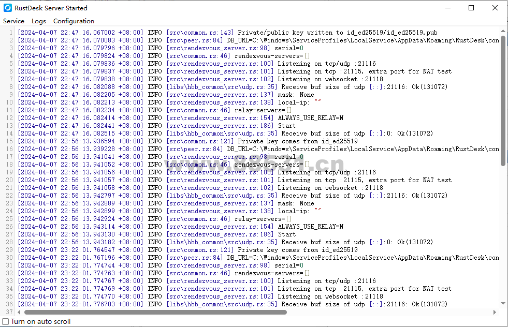Click line number 37 in the gutter
Screen dimensions: 508x327
[x=9, y=312]
